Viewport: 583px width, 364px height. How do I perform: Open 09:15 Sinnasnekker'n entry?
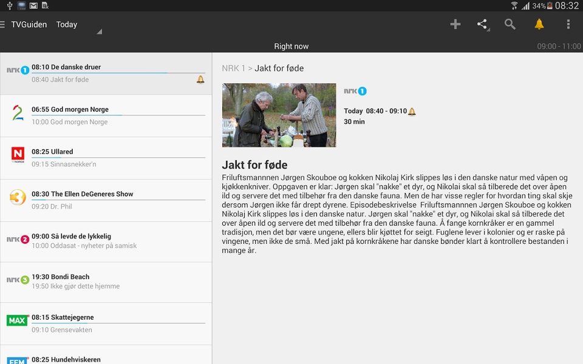[x=64, y=164]
